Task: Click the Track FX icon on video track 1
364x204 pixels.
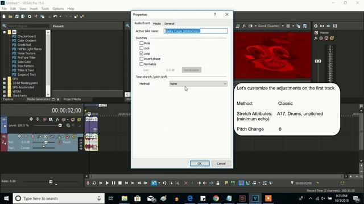Action: (x=57, y=120)
